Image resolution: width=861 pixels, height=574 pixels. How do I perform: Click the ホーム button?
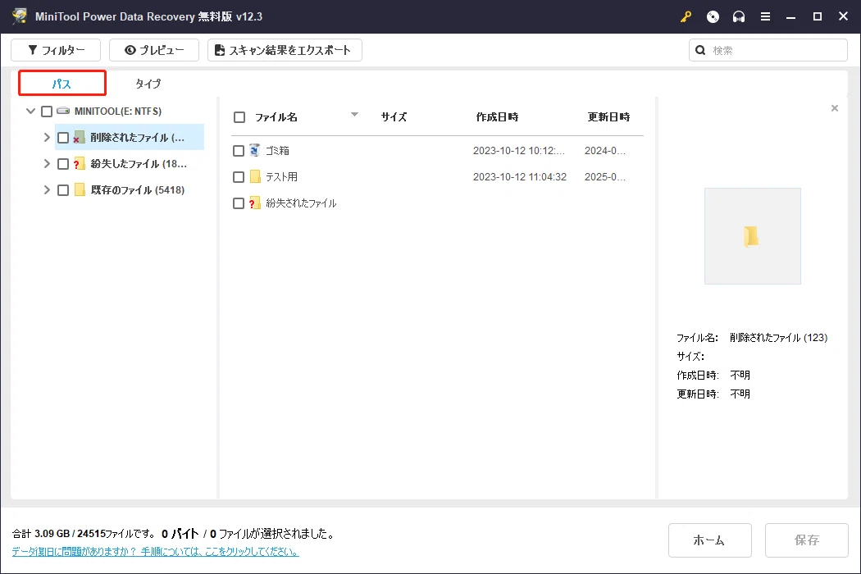click(709, 540)
